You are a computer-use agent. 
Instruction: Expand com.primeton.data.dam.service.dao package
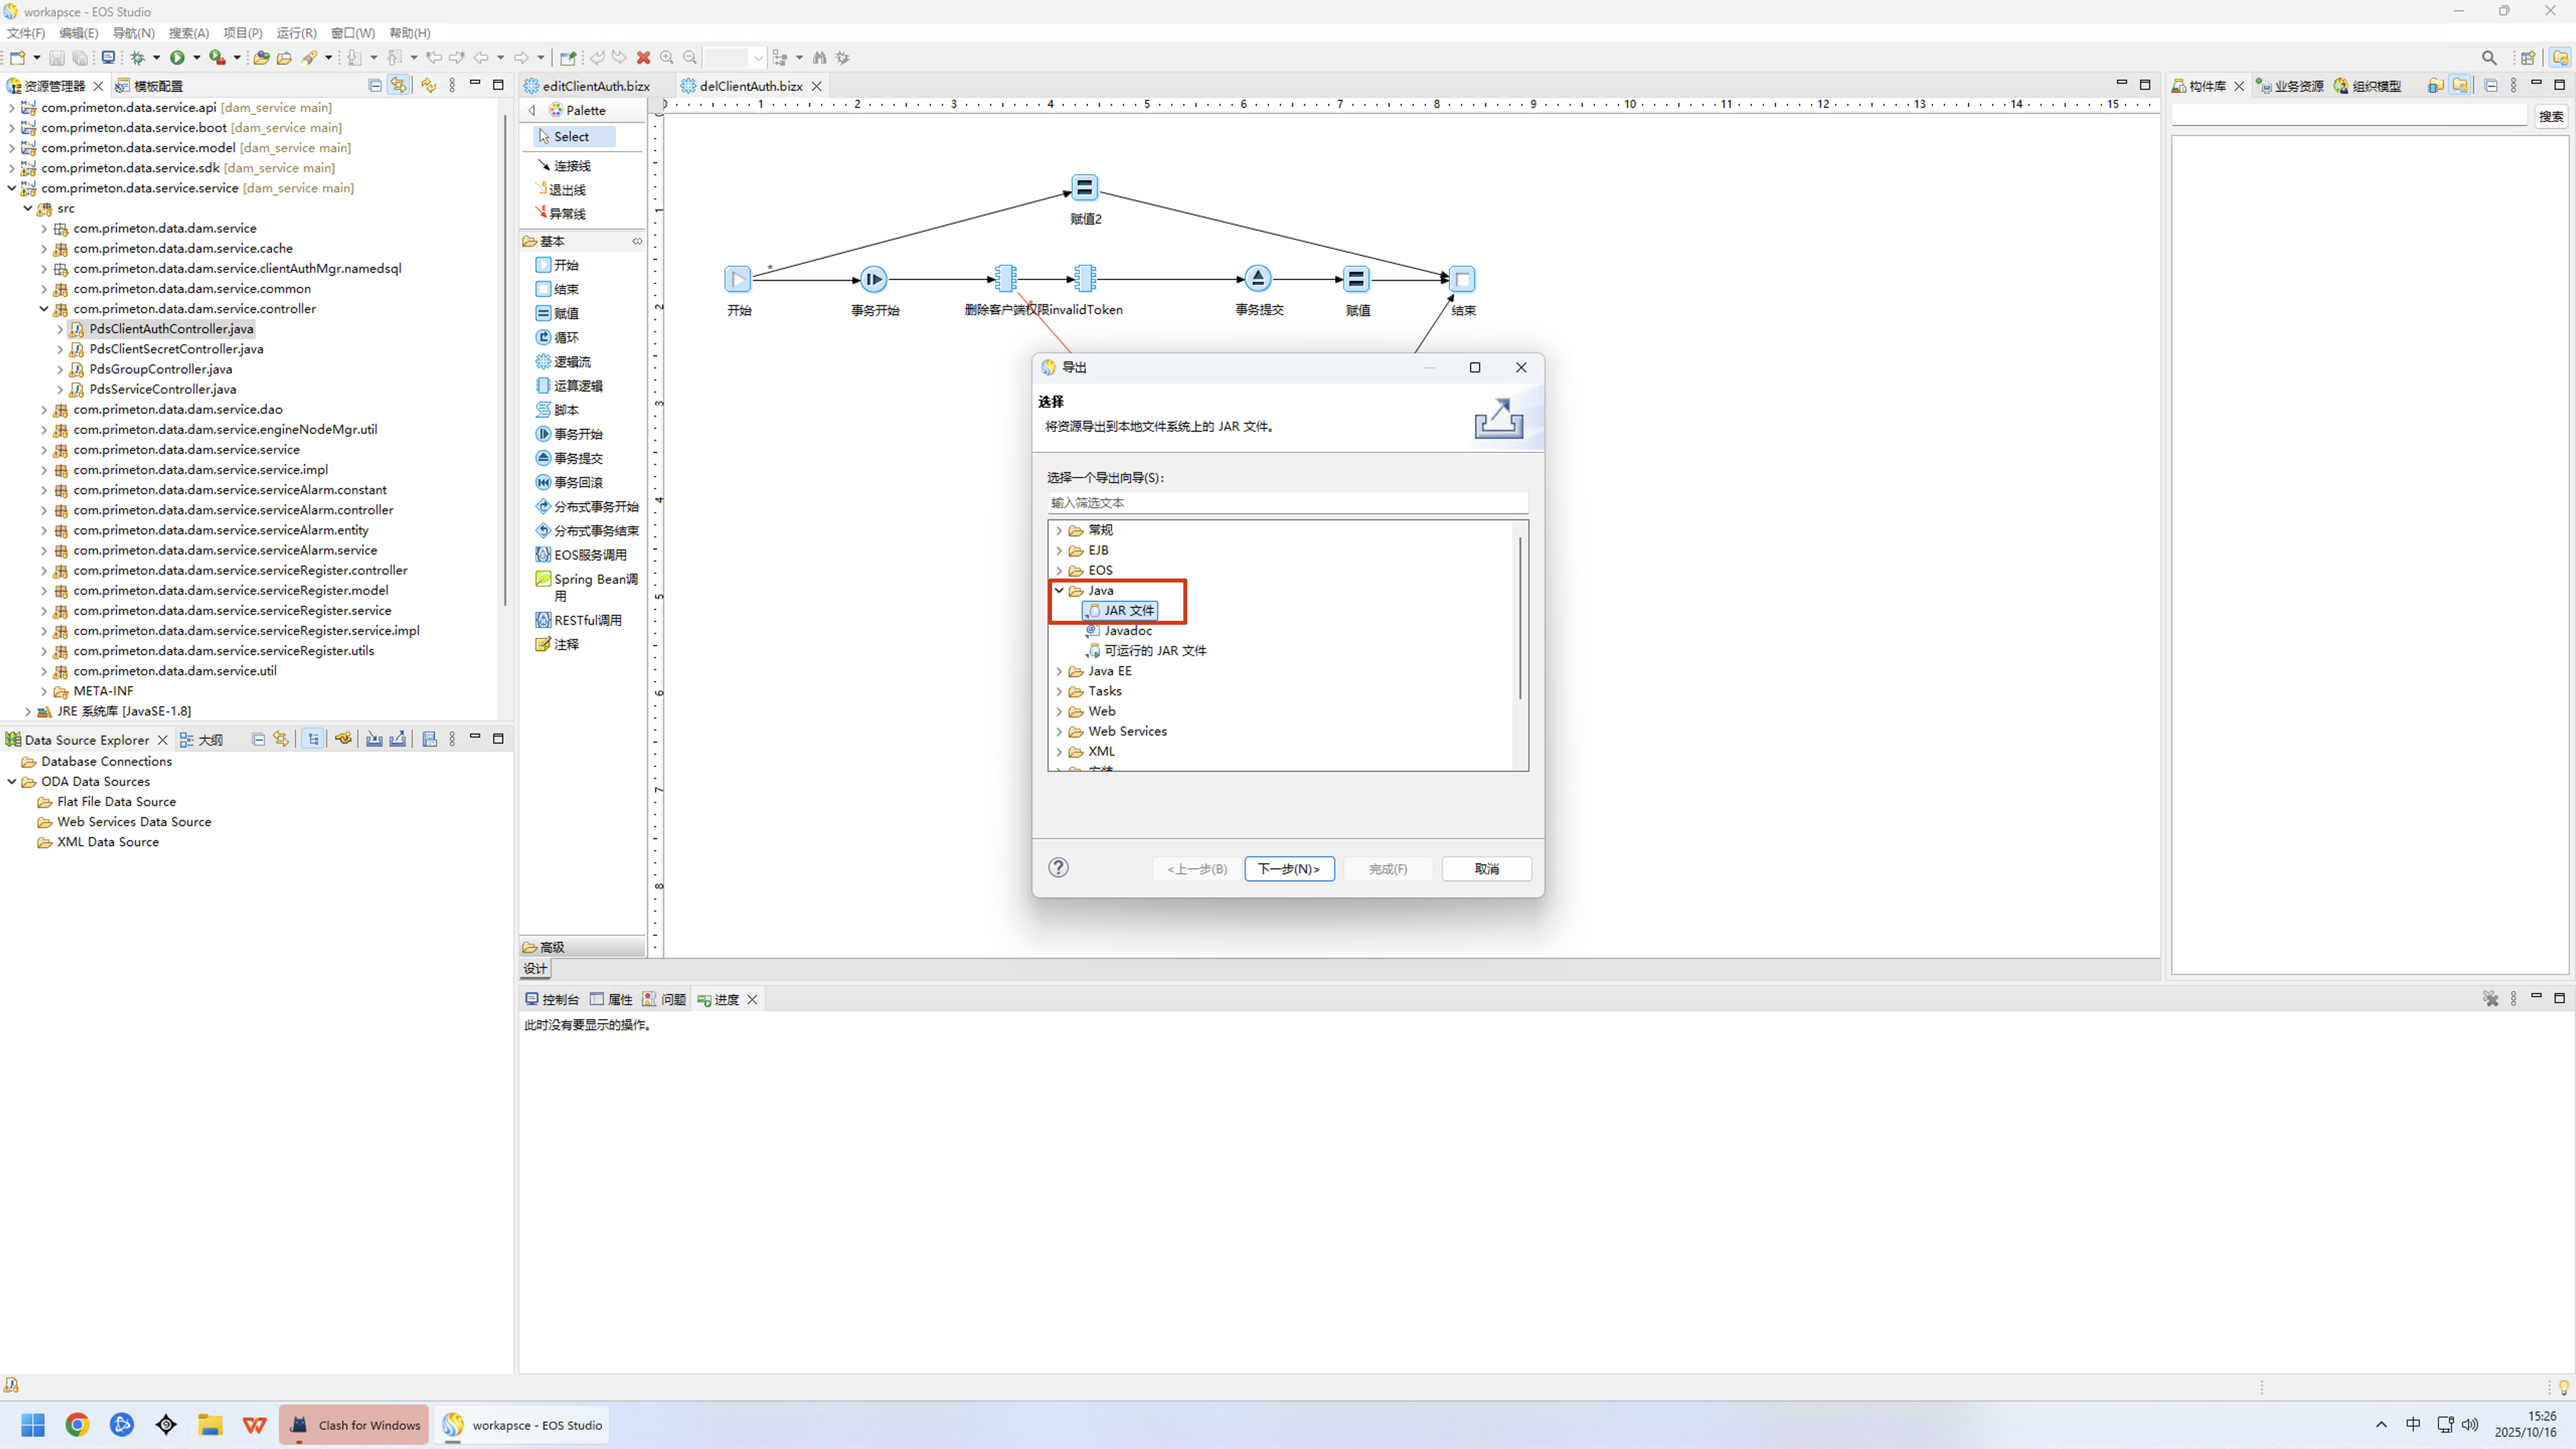click(44, 409)
